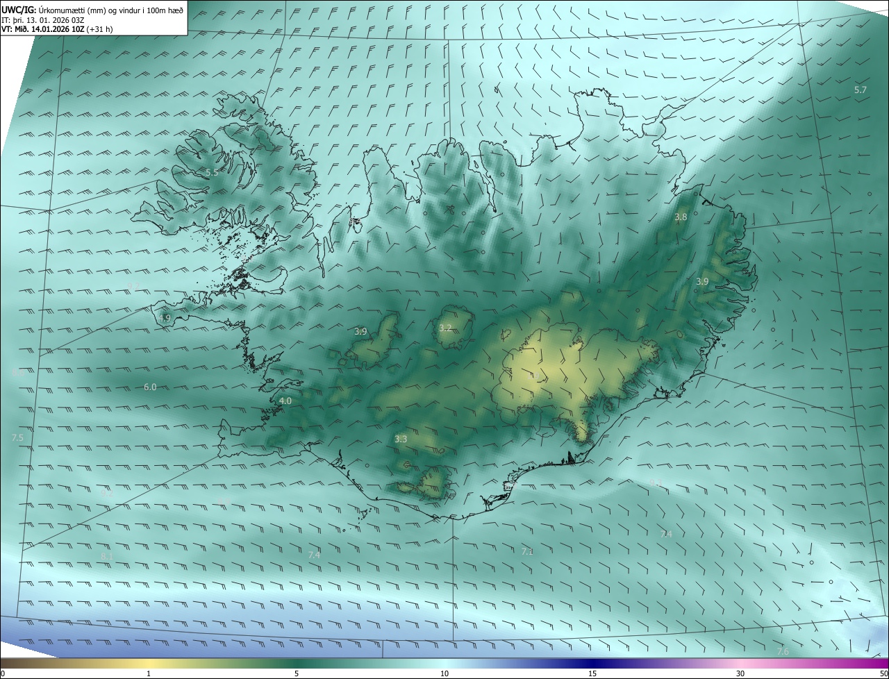Click the "4.9" value label
889x679 pixels.
(x=165, y=318)
